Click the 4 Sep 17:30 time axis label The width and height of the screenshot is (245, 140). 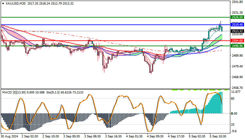(x=176, y=136)
